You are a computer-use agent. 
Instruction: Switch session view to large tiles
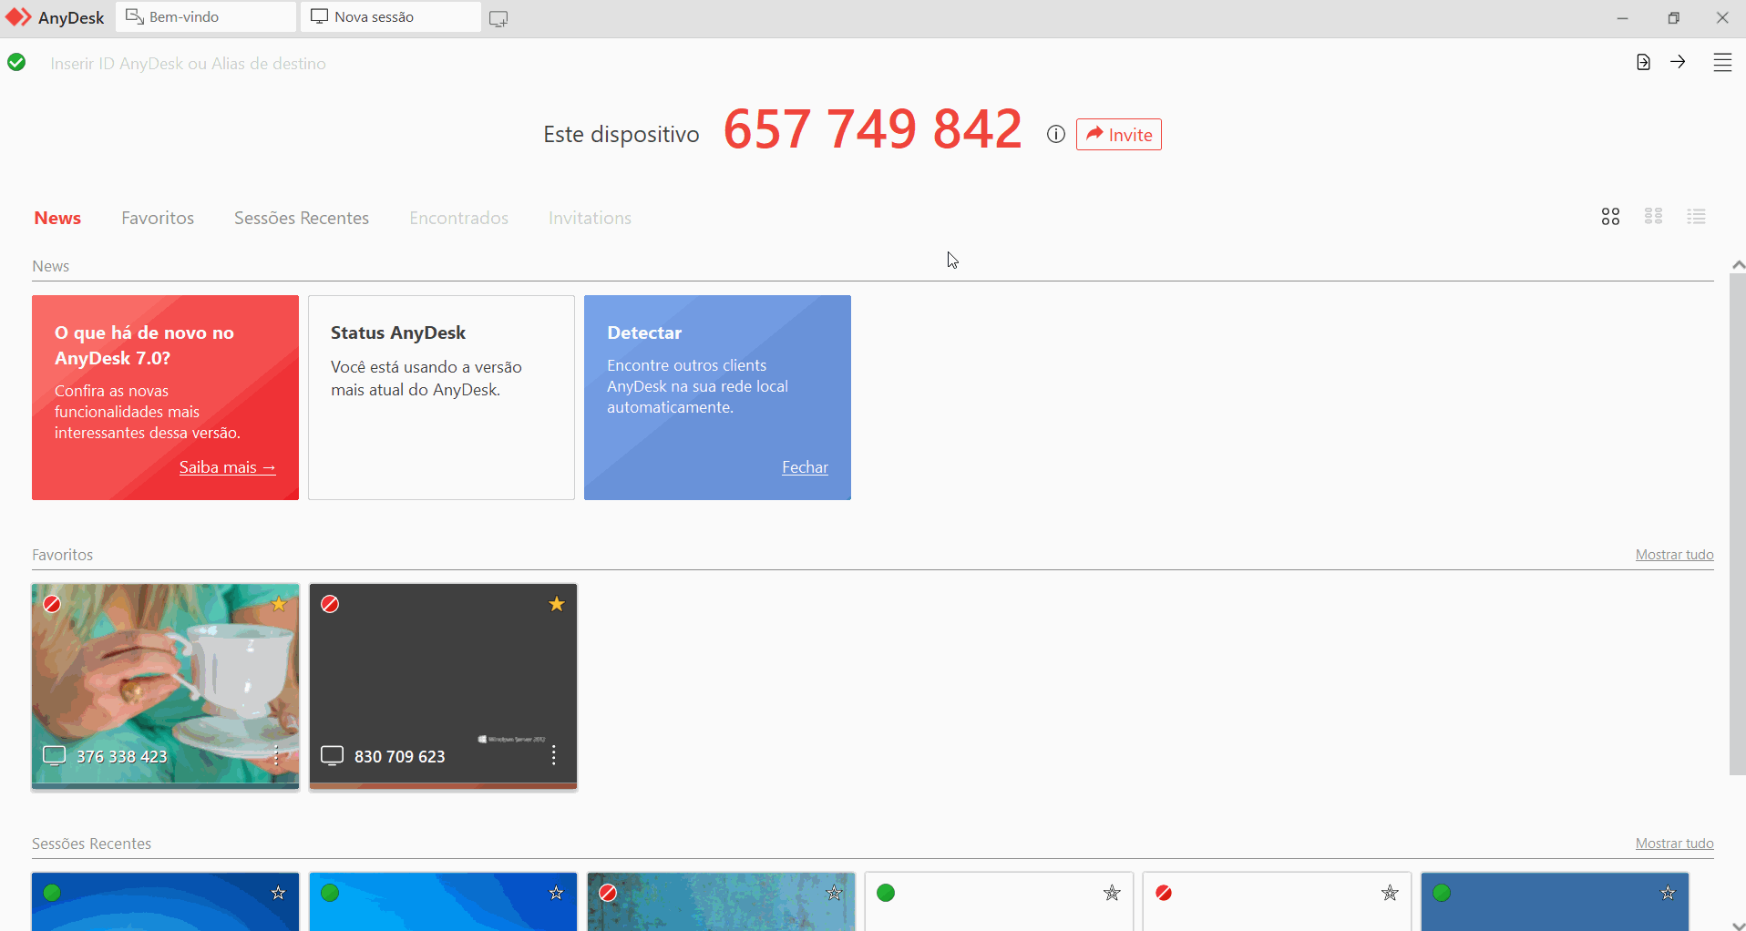coord(1609,216)
